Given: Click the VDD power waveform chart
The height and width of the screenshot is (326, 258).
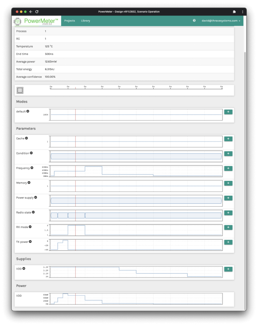Looking at the screenshot, I should [136, 299].
